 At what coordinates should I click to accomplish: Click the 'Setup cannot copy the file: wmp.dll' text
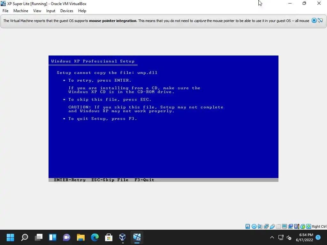[x=107, y=73]
